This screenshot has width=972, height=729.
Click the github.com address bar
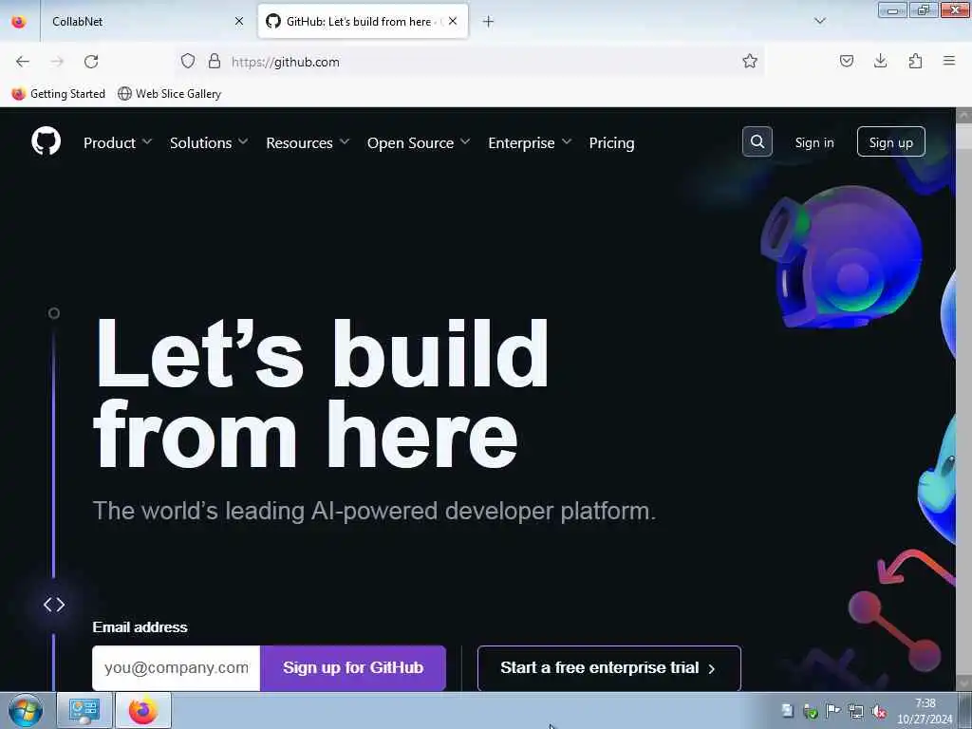(x=470, y=62)
